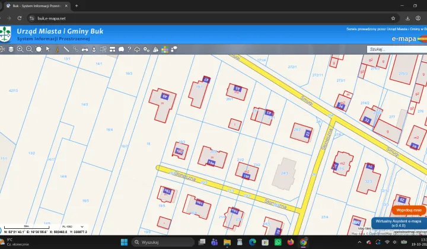Click the speech bubble comment icon

[x=121, y=49]
